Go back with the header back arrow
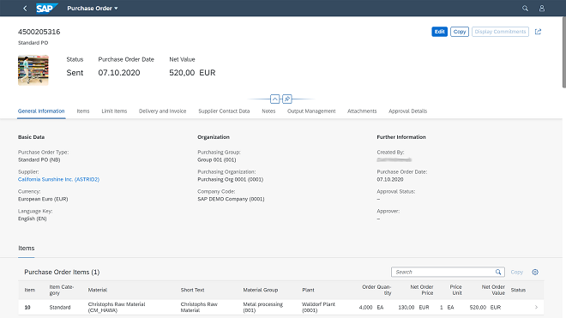This screenshot has height=318, width=566. coord(25,8)
